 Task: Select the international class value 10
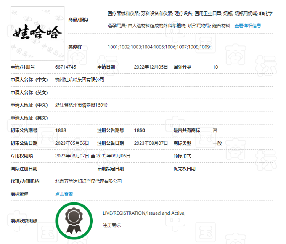click(215, 67)
